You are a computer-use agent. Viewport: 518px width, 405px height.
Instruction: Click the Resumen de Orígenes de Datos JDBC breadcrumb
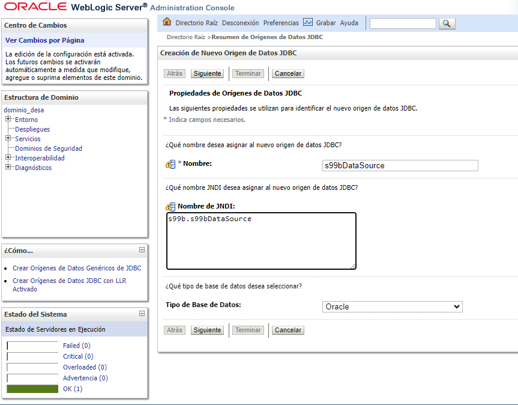click(x=267, y=37)
